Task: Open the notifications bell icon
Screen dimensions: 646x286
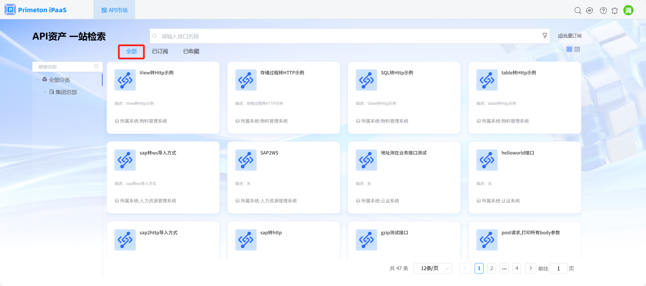Action: tap(615, 10)
